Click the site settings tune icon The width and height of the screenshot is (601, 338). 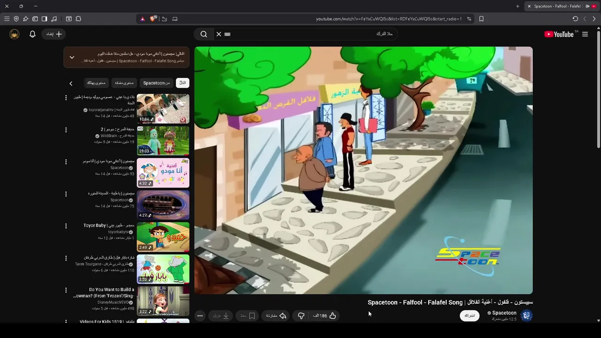tap(469, 19)
